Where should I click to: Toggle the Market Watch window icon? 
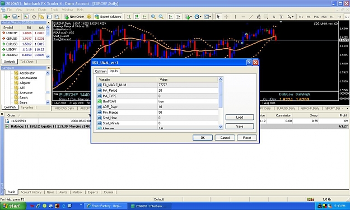click(26, 17)
